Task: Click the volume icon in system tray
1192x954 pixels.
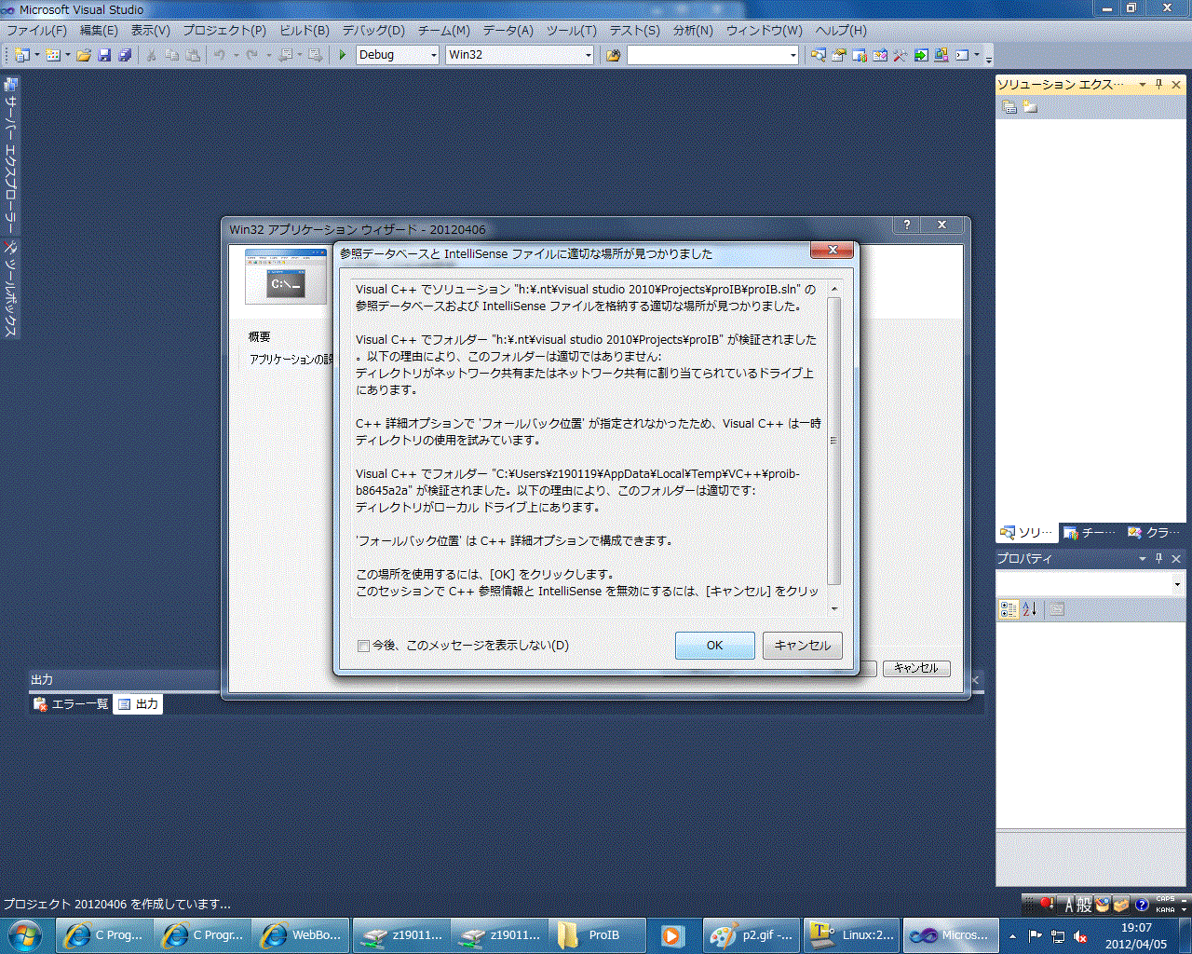Action: [x=1081, y=935]
